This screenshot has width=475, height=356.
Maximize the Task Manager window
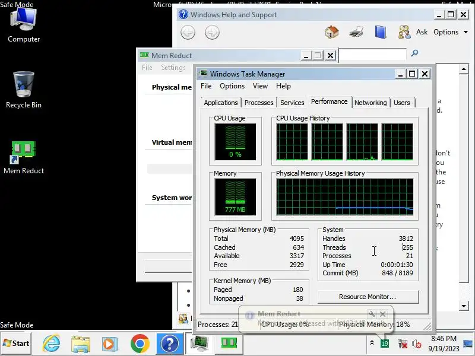point(412,74)
